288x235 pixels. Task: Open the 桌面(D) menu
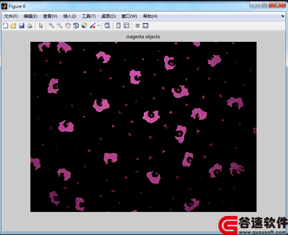[x=108, y=16]
